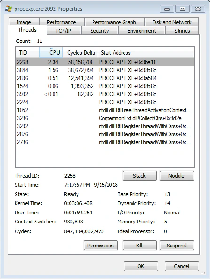Confirm with the OK button
The width and height of the screenshot is (210, 279).
[x=141, y=266]
